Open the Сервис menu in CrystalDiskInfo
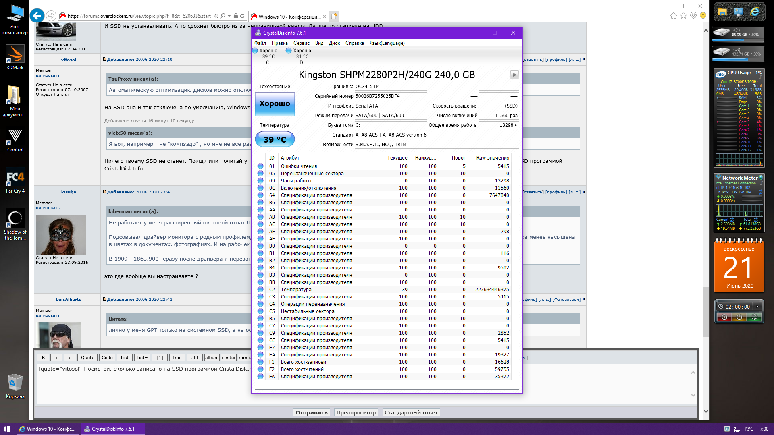This screenshot has width=774, height=435. pos(301,43)
